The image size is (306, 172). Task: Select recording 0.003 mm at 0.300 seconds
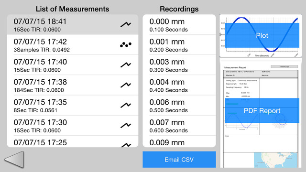click(x=179, y=65)
